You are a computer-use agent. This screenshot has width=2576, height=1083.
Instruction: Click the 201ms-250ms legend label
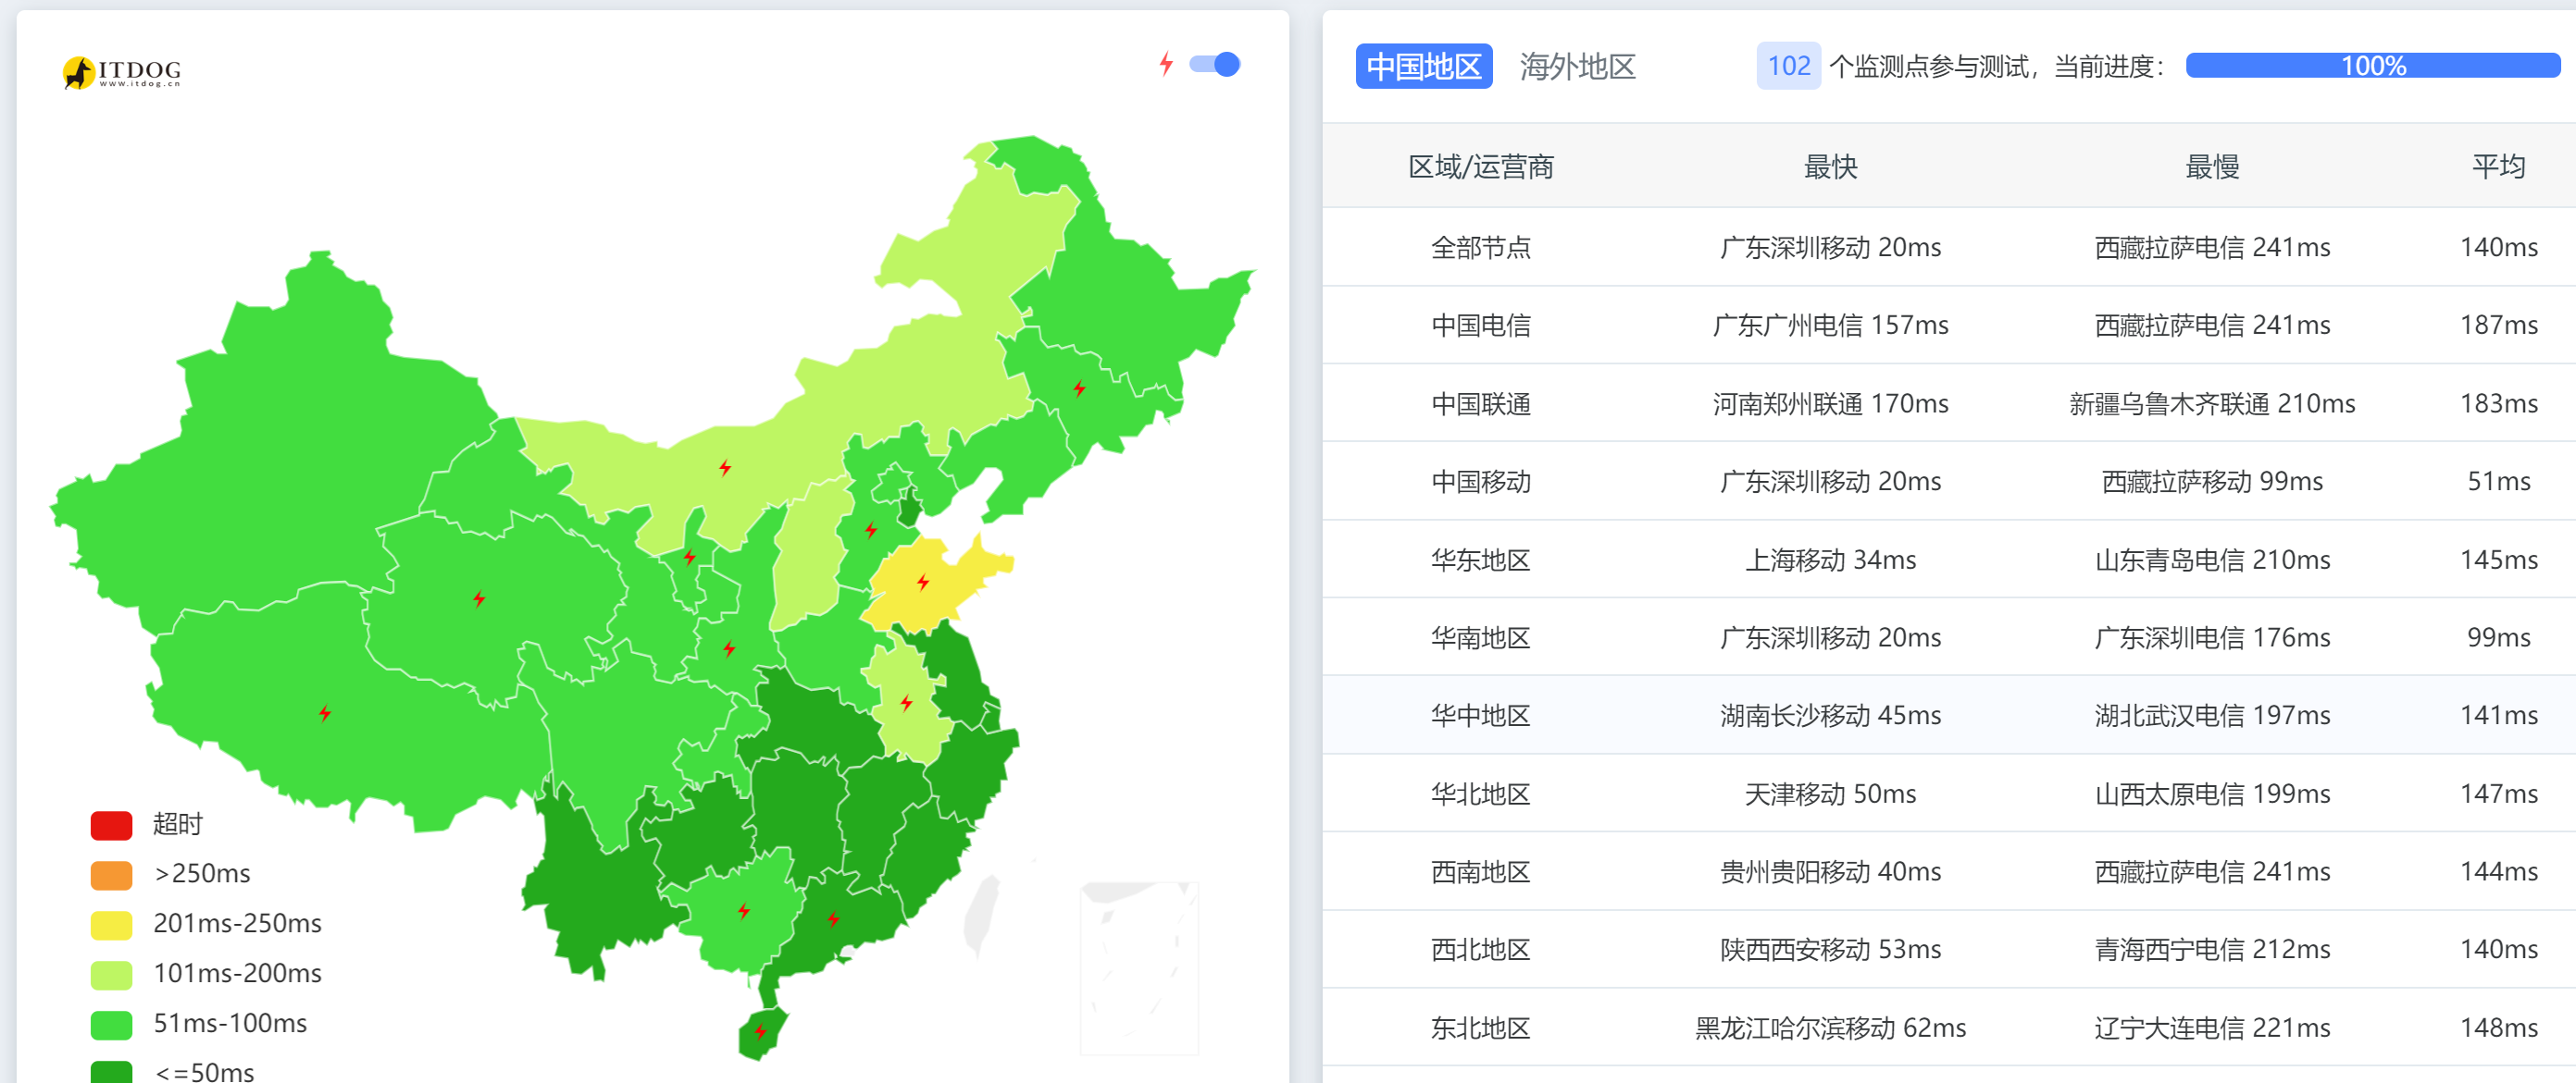[237, 923]
